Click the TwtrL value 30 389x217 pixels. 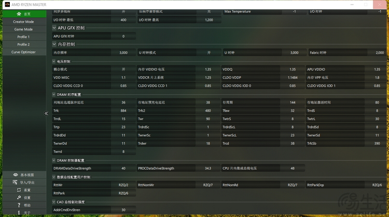377,119
